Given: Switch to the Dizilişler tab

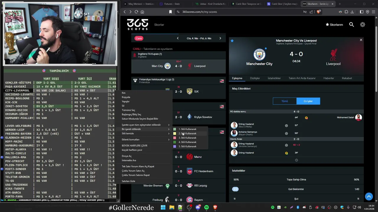Looking at the screenshot, I should (255, 78).
